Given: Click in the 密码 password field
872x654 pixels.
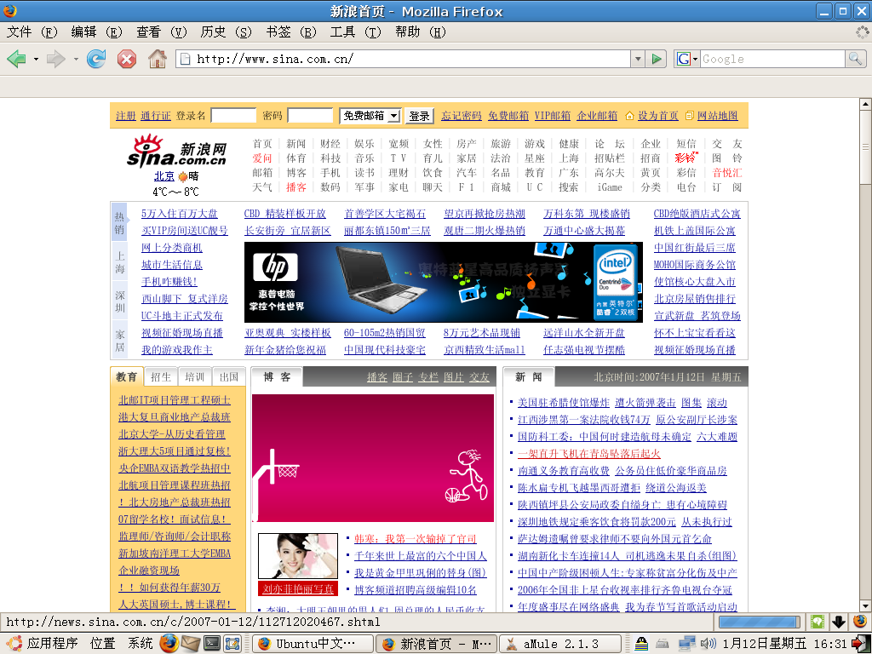Looking at the screenshot, I should pyautogui.click(x=310, y=116).
